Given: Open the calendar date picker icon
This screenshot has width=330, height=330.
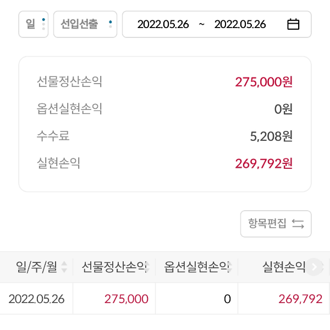Looking at the screenshot, I should click(293, 24).
